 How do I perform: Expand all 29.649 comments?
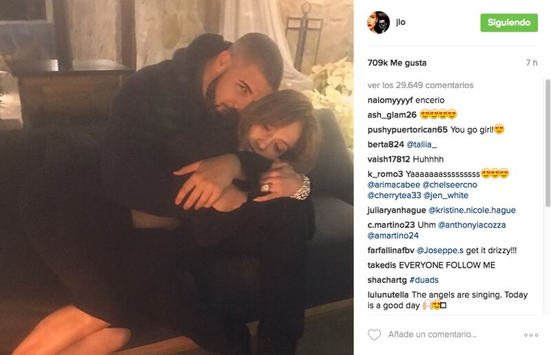420,85
